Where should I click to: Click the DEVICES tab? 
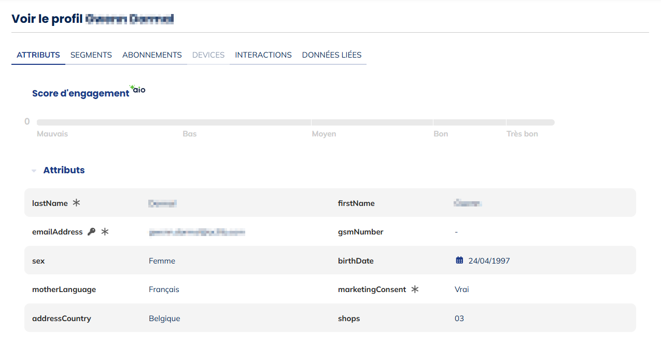click(x=208, y=55)
